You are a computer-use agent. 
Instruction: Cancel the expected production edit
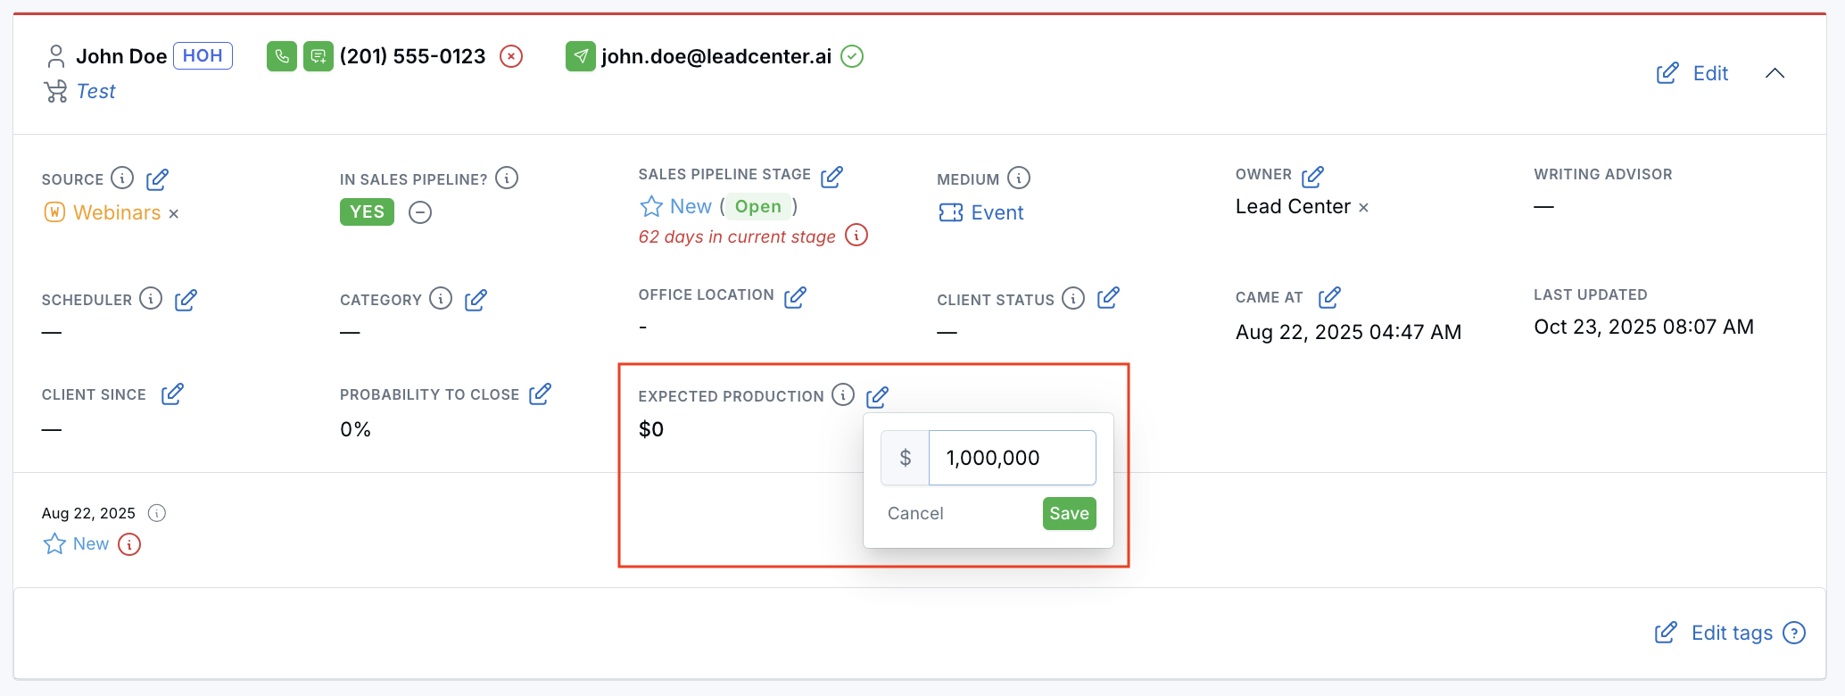[915, 513]
